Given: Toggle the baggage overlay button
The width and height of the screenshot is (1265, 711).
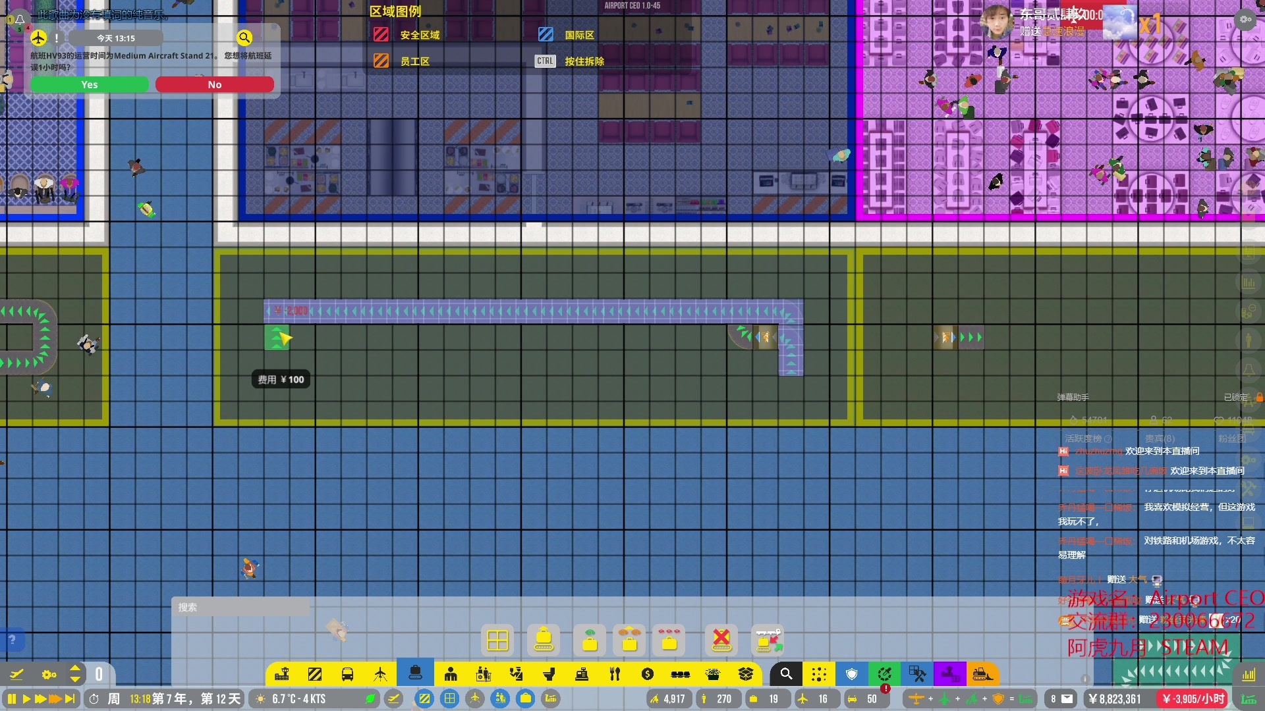Looking at the screenshot, I should point(526,698).
